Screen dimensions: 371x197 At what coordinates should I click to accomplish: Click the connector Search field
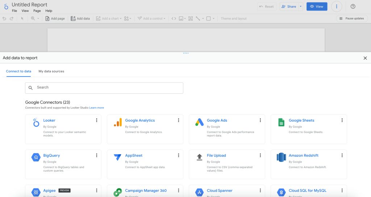[104, 88]
